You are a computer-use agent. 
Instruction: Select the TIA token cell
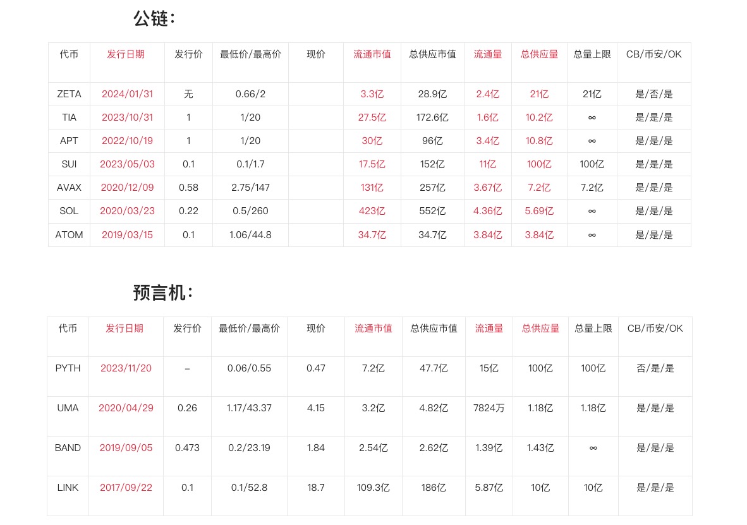pos(69,118)
